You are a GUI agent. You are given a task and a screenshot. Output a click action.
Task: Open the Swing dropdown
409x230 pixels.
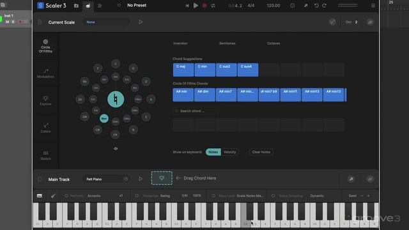coord(165,196)
